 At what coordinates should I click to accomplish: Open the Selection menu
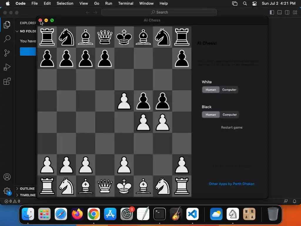click(65, 4)
